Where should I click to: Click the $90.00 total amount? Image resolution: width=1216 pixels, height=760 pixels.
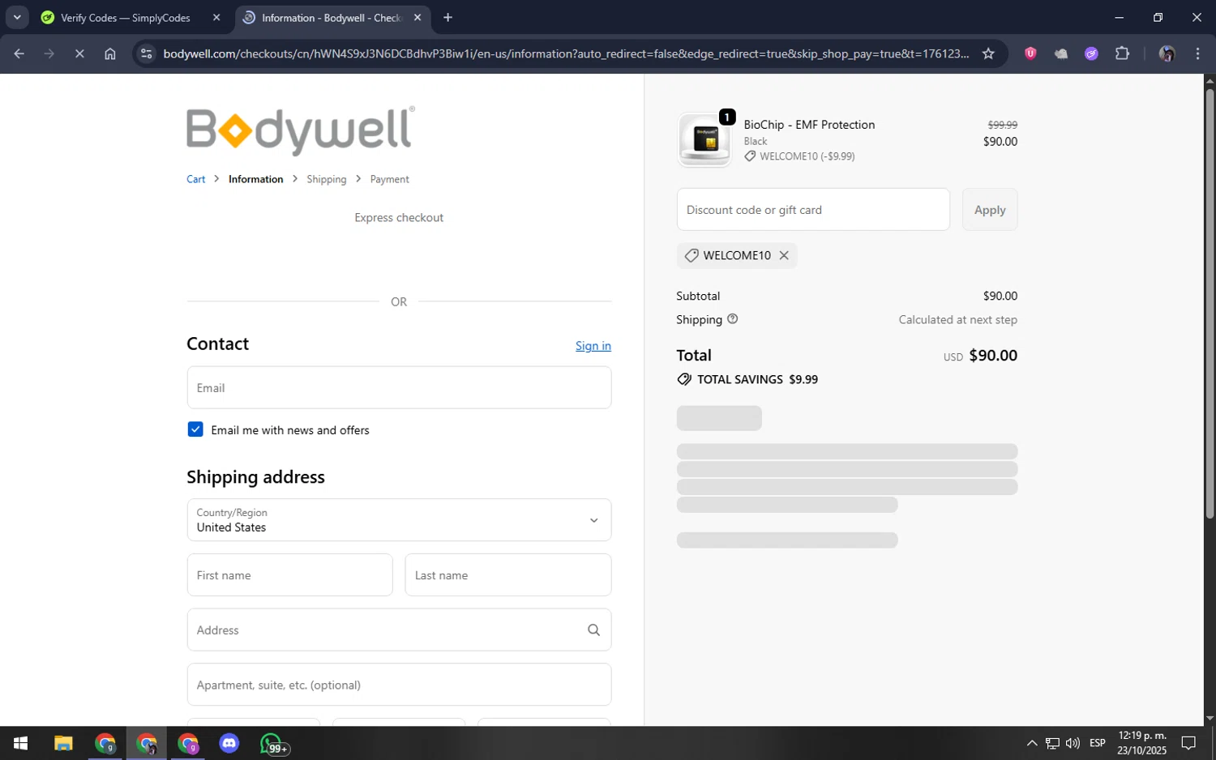(993, 356)
